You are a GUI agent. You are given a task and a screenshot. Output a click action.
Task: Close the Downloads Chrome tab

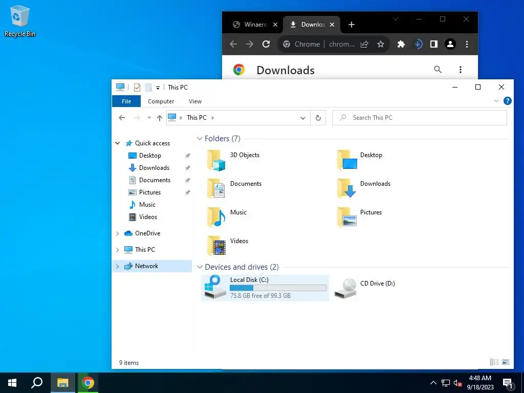pos(332,25)
